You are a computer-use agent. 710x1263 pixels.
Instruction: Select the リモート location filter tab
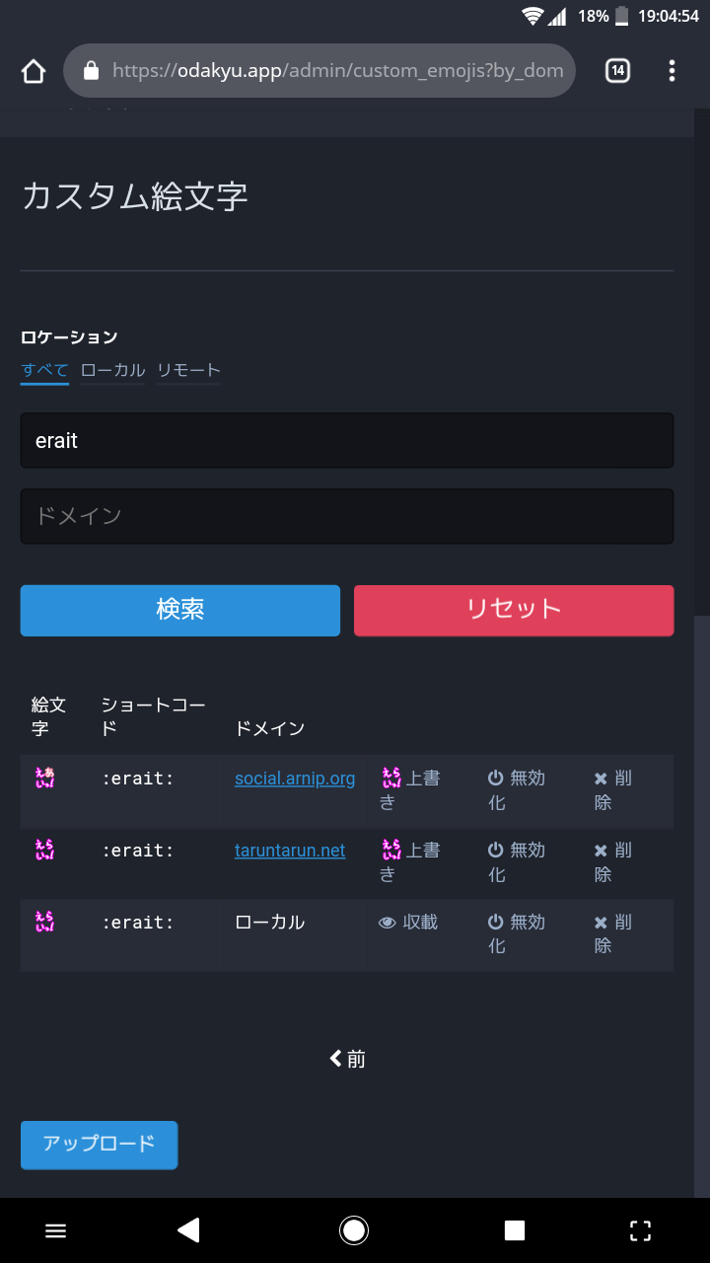coord(188,371)
